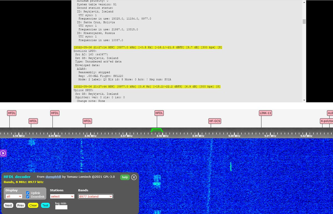
Task: Click the 21:27:44 MSK log header line
Action: 147,87
